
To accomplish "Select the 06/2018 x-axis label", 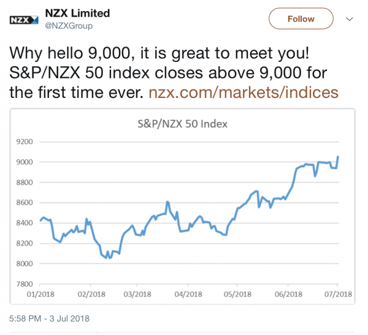I will click(288, 295).
